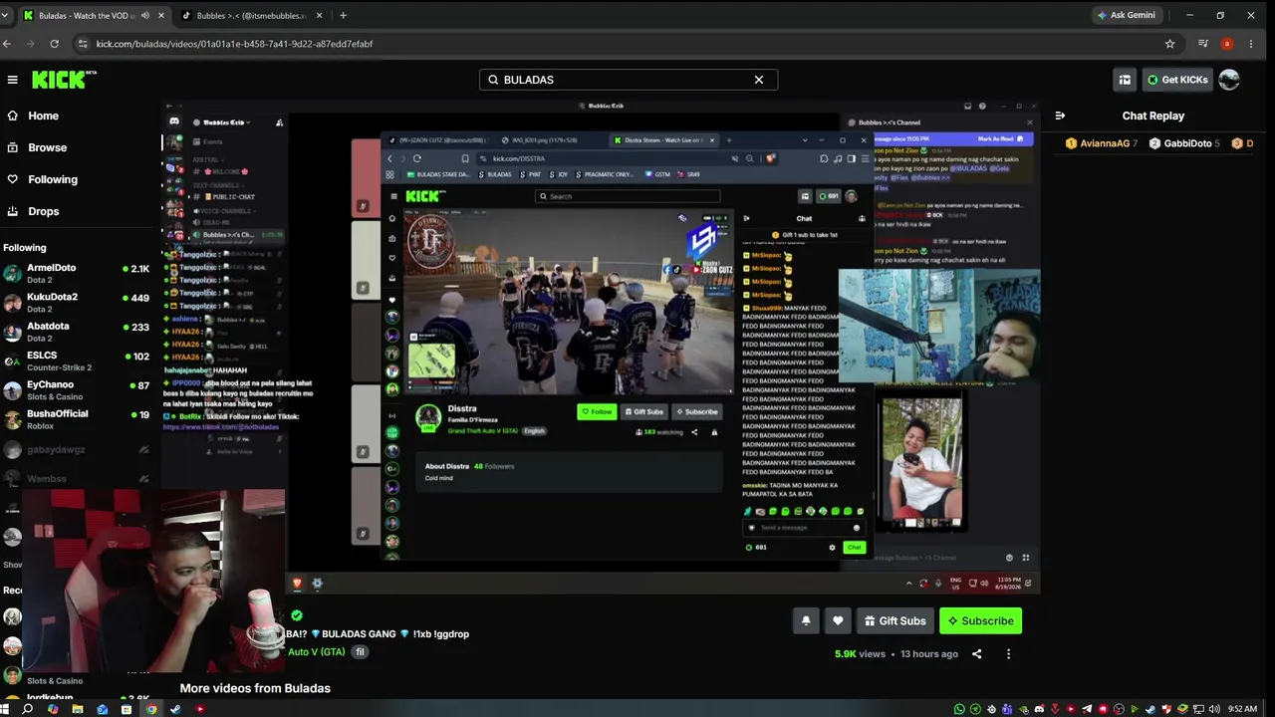
Task: Click the More videos from Buladas heading
Action: [255, 688]
